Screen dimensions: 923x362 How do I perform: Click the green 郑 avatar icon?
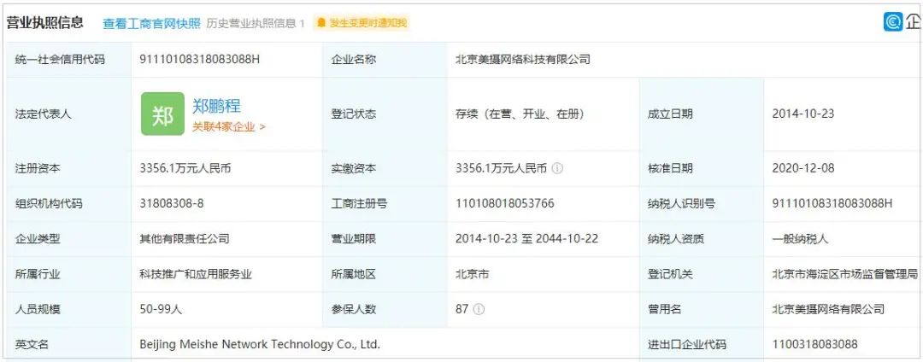tap(162, 114)
